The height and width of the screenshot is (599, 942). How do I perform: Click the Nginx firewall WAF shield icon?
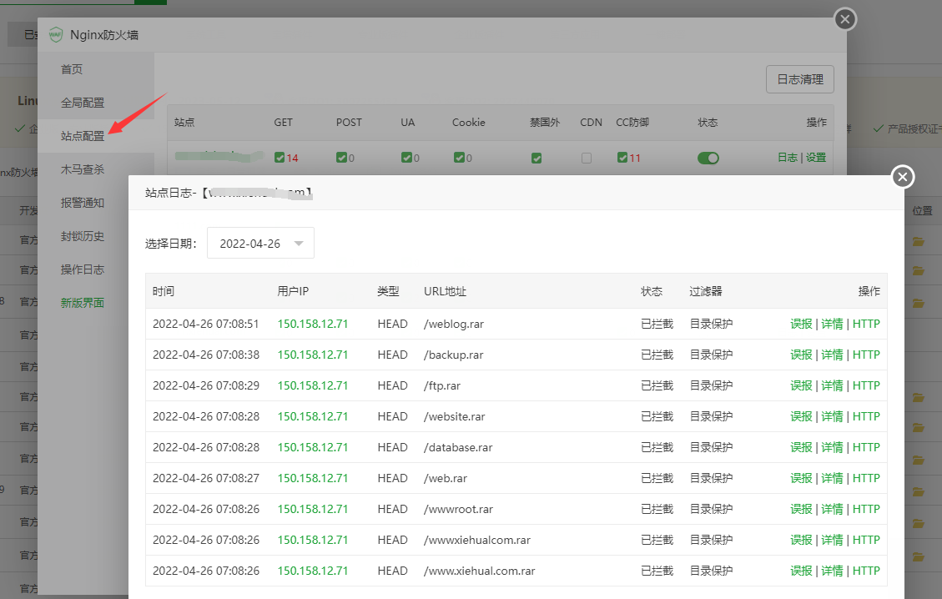(55, 35)
